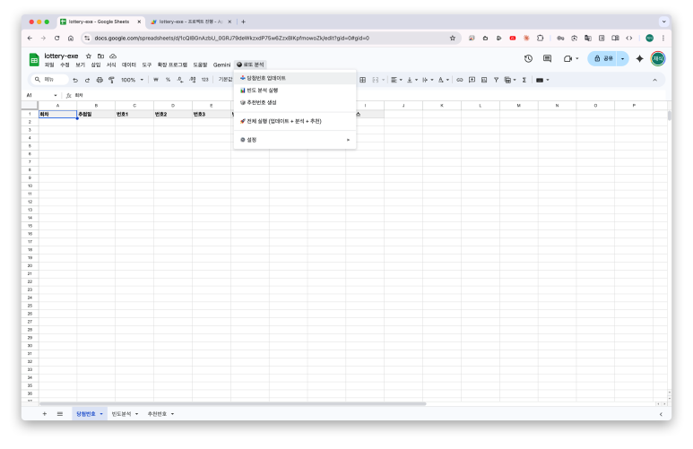The width and height of the screenshot is (693, 449).
Task: Collapse the toolbar with the up chevron
Action: [x=654, y=80]
